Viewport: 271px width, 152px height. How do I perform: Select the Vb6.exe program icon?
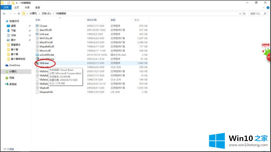pos(37,63)
